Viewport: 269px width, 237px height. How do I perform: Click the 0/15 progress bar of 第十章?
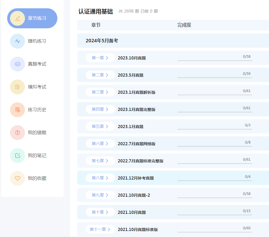pos(215,215)
